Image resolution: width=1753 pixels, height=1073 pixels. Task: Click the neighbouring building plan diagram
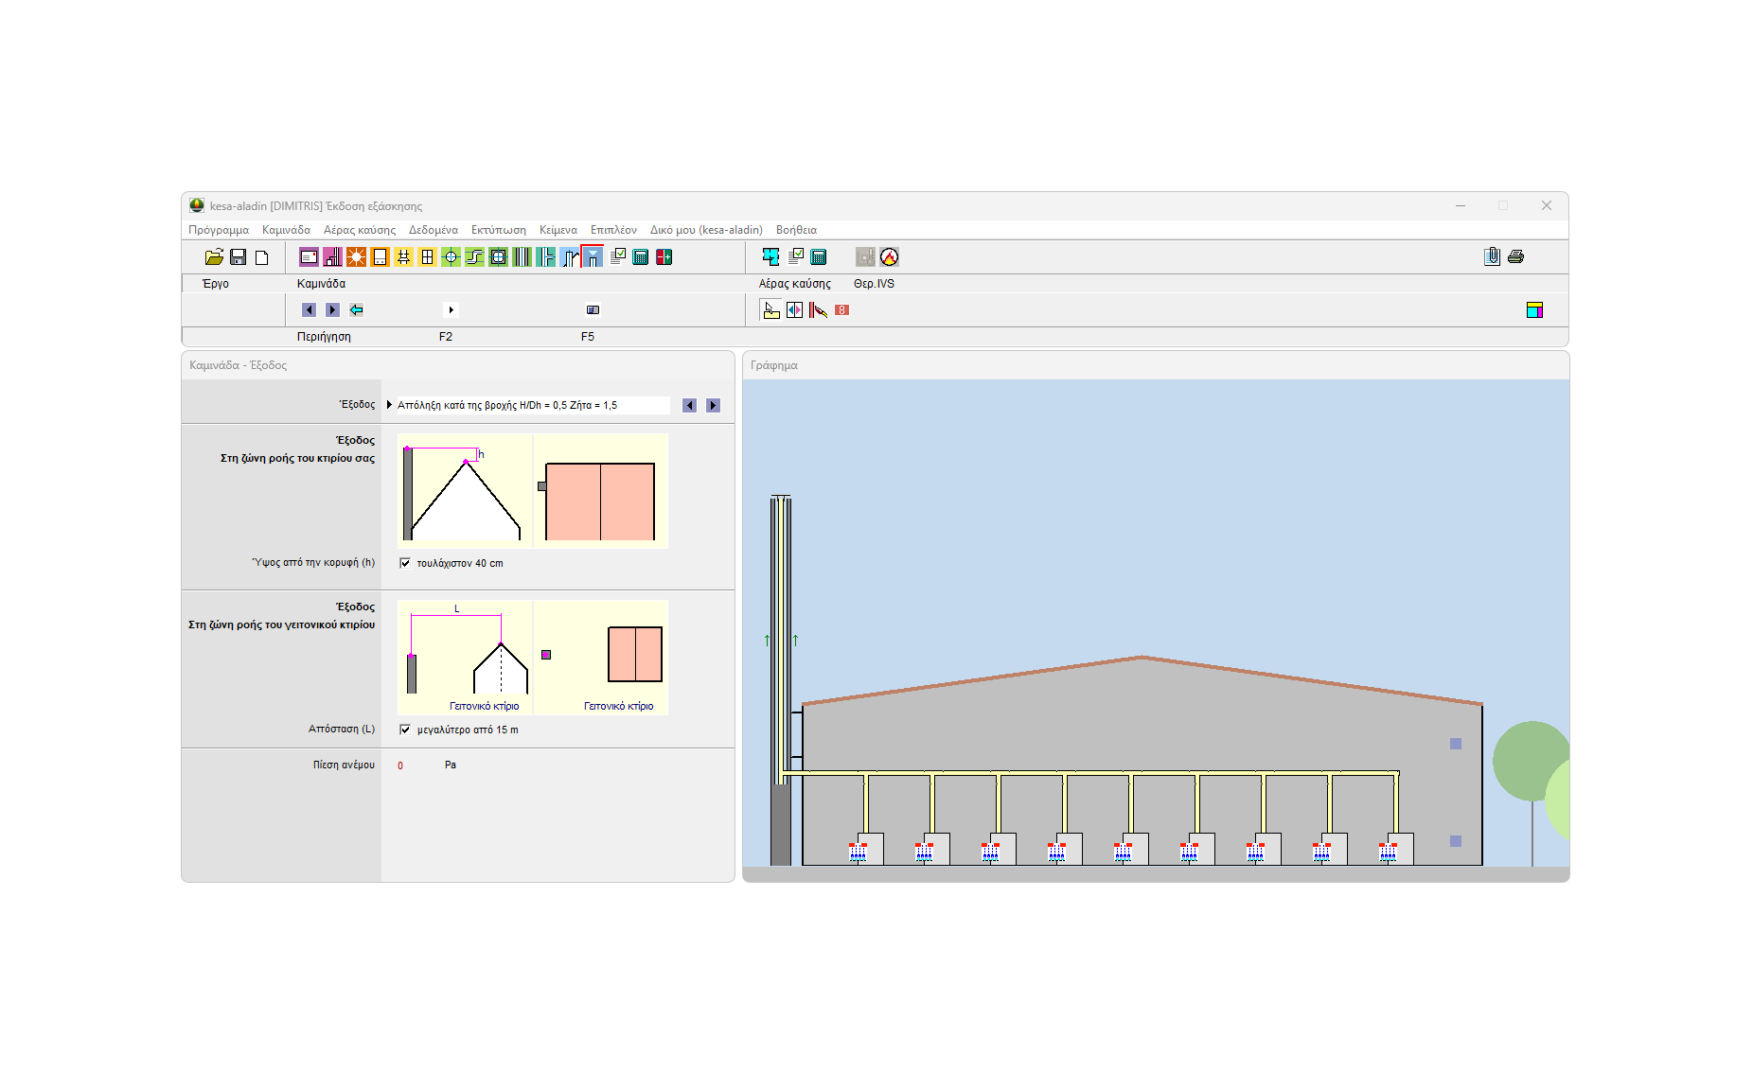[601, 658]
